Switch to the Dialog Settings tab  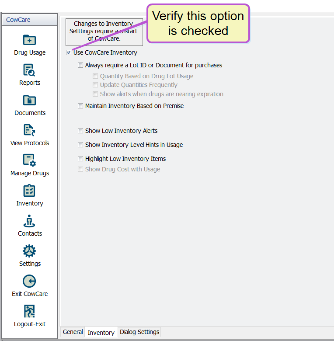[x=139, y=332]
